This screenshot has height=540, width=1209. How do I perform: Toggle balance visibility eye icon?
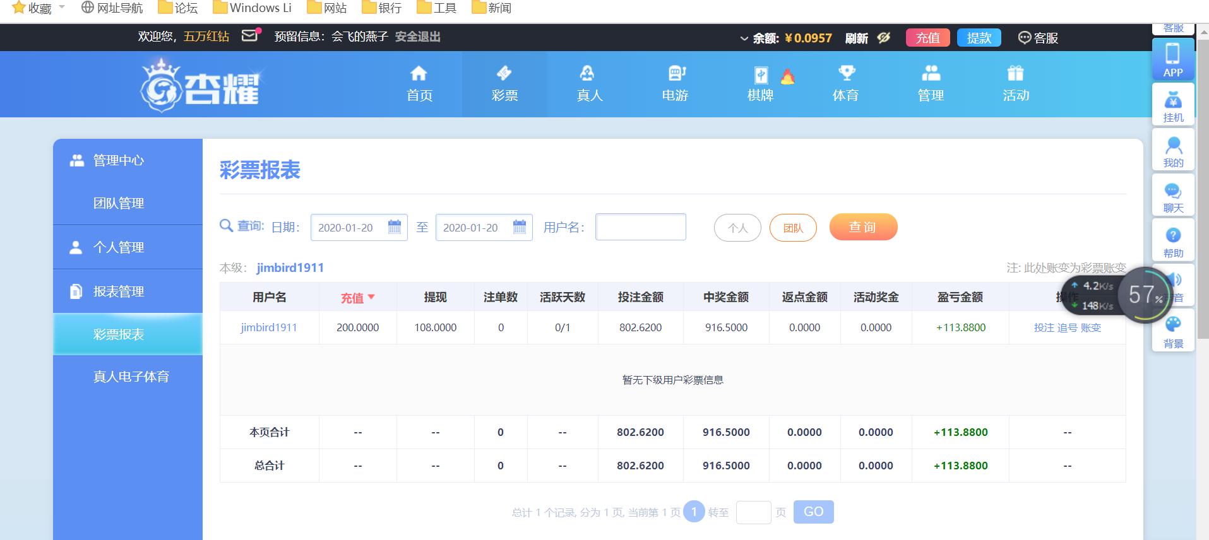click(x=884, y=38)
